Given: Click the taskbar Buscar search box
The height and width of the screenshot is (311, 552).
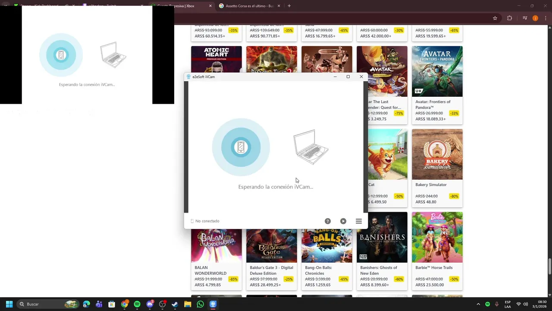Looking at the screenshot, I should pos(48,304).
